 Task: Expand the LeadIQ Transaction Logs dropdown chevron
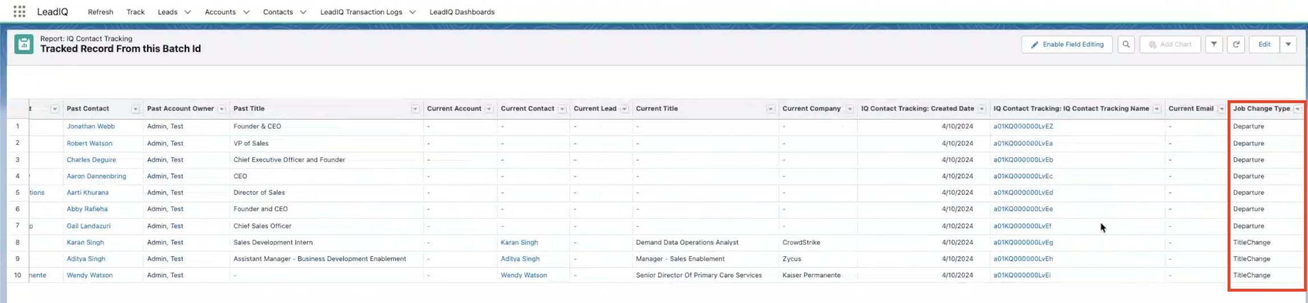(413, 12)
